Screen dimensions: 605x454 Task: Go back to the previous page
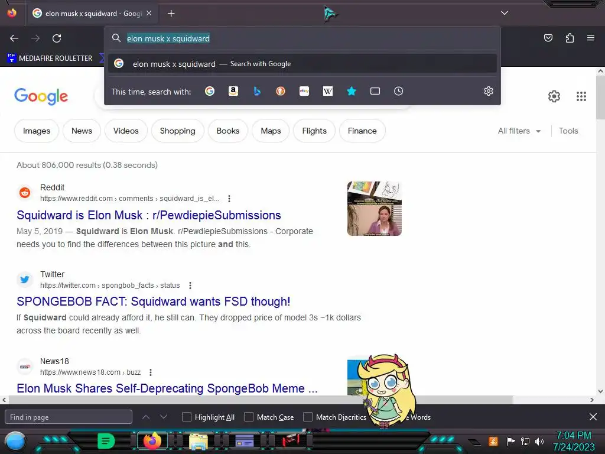click(x=14, y=38)
